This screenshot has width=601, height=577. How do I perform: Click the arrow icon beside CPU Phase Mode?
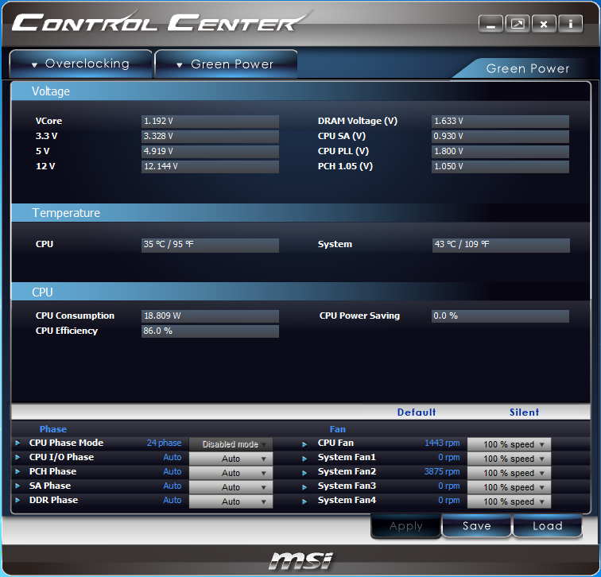(x=17, y=443)
